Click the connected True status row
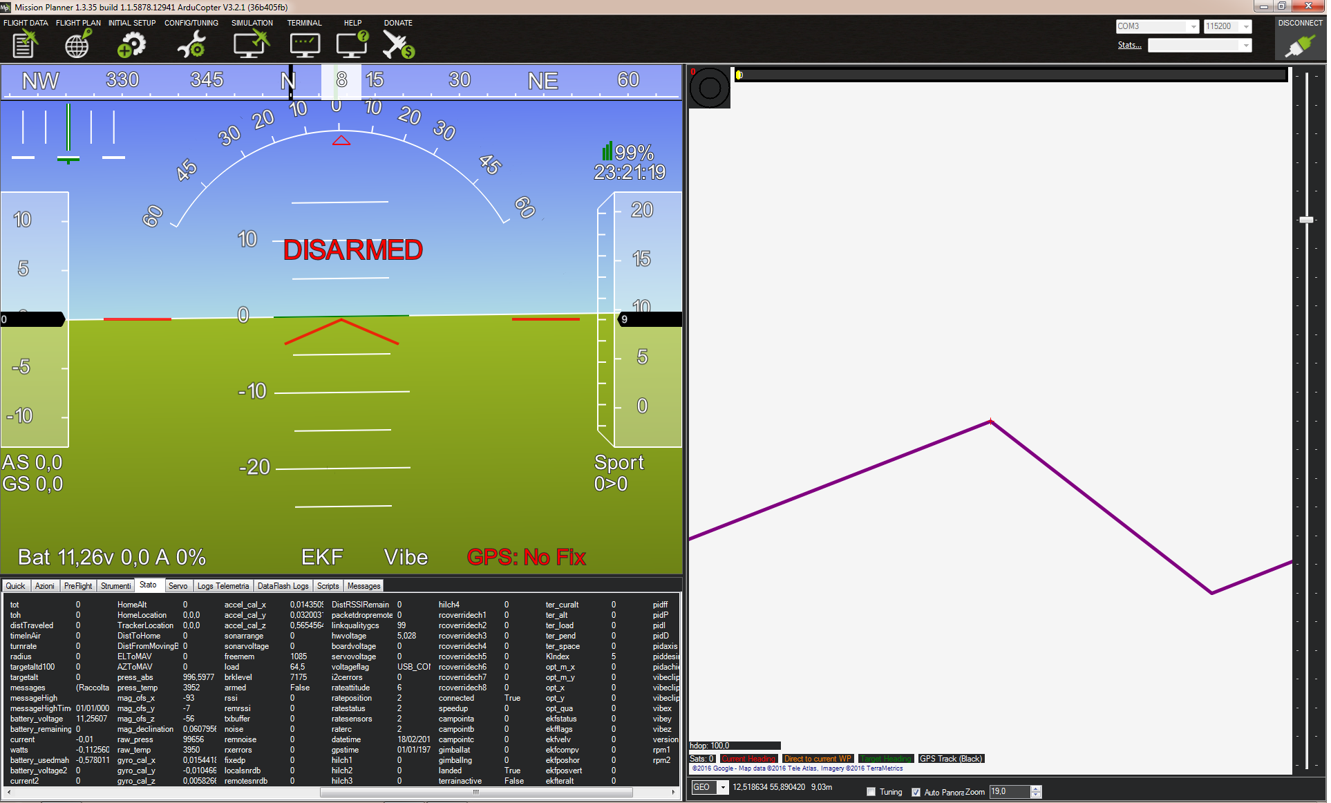The height and width of the screenshot is (803, 1331). coord(480,698)
